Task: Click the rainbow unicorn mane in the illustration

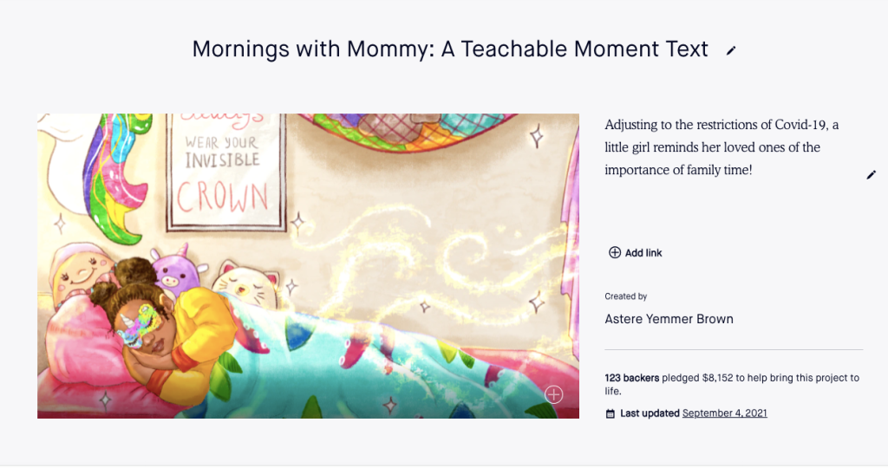Action: pyautogui.click(x=115, y=182)
